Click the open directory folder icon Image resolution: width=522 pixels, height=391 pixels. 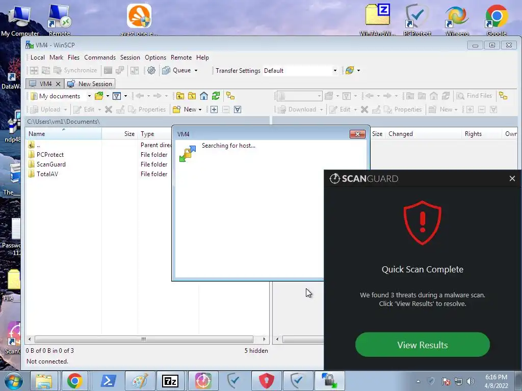(99, 96)
